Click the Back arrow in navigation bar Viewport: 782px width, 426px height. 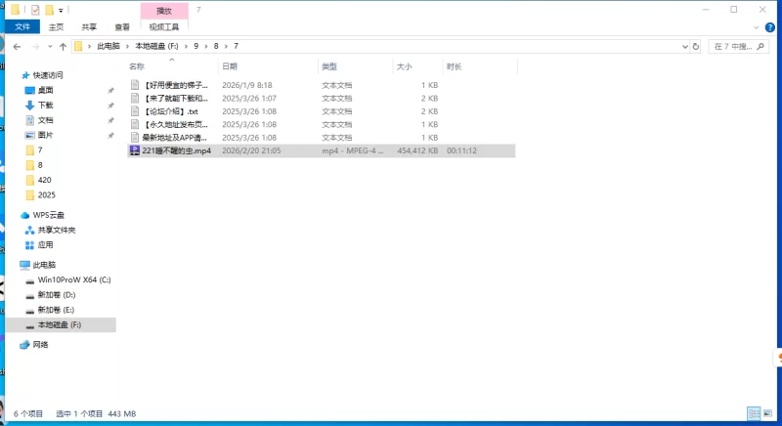pyautogui.click(x=17, y=46)
